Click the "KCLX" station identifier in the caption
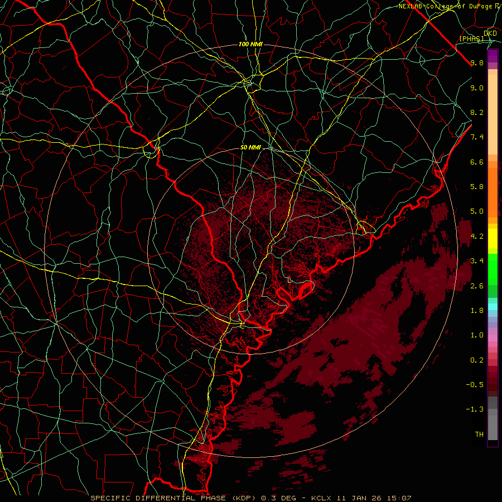The height and width of the screenshot is (502, 502). (321, 498)
